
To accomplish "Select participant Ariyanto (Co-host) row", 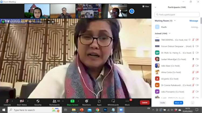I will (177, 79).
